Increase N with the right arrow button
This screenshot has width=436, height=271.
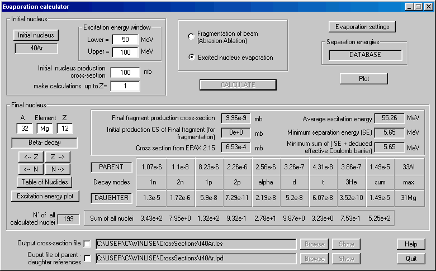tap(57, 169)
